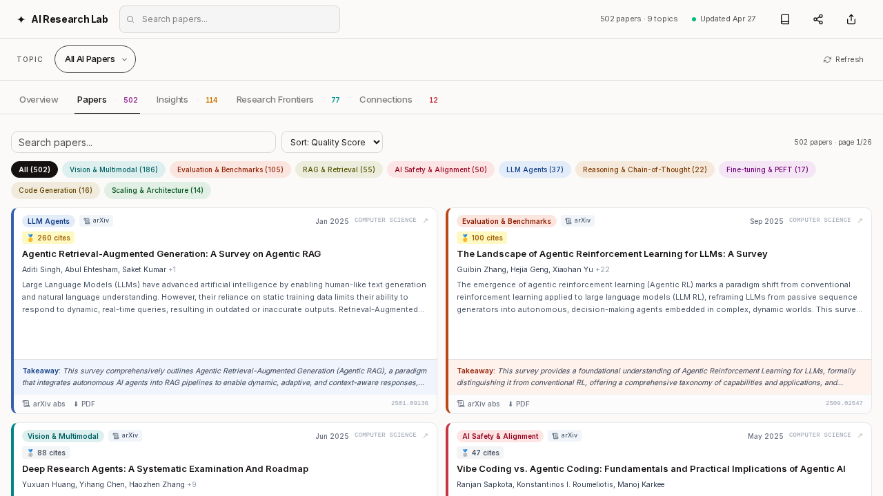This screenshot has height=496, width=883.
Task: Click the 260 cites medal badge
Action: point(48,238)
